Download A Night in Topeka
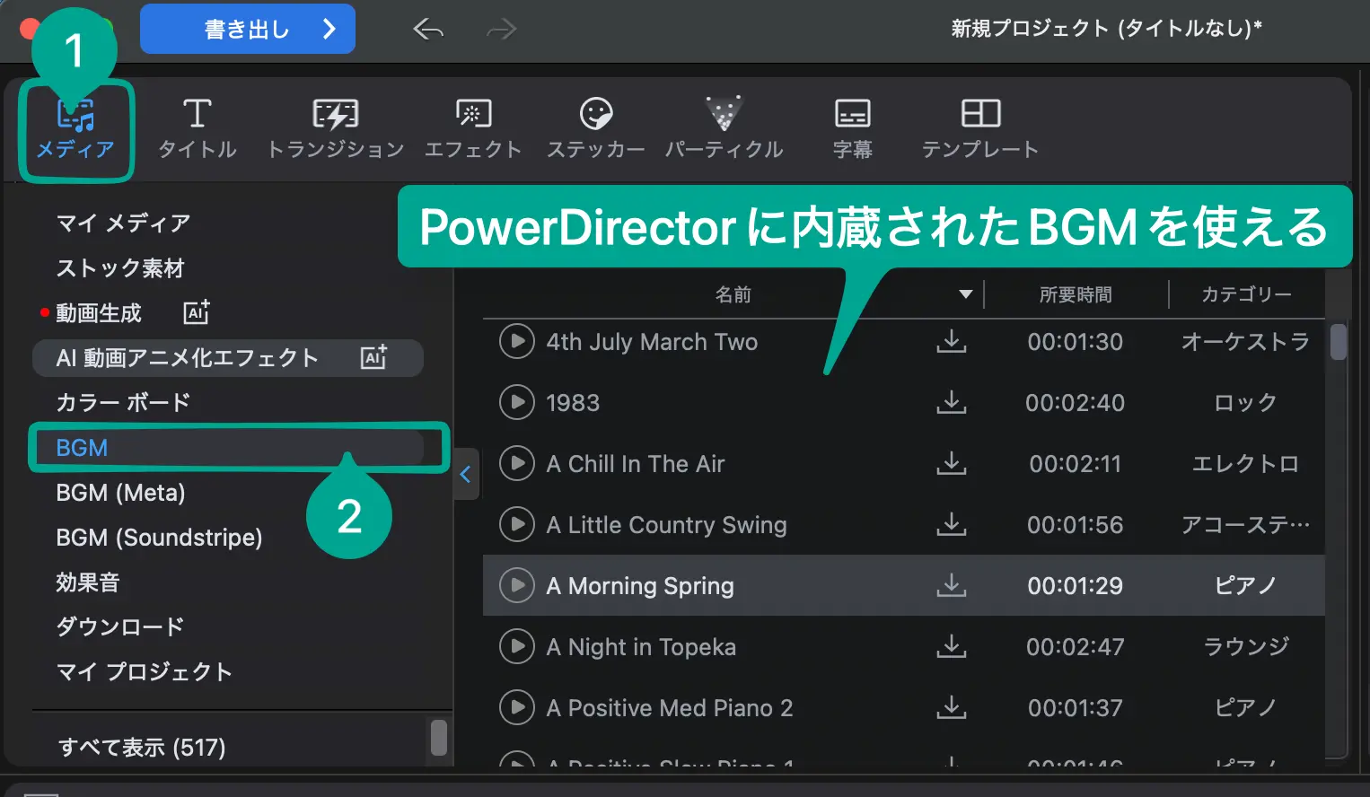This screenshot has width=1370, height=797. [952, 646]
